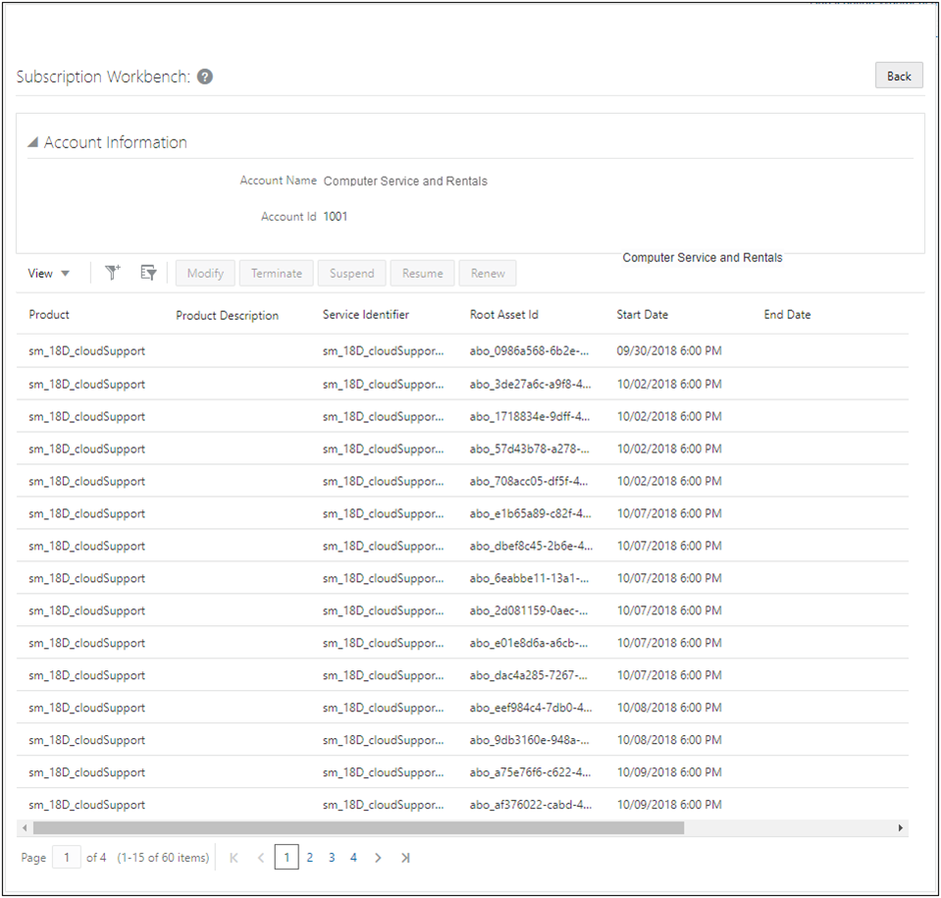This screenshot has width=941, height=898.
Task: Click the previous page arrow icon
Action: tap(260, 857)
